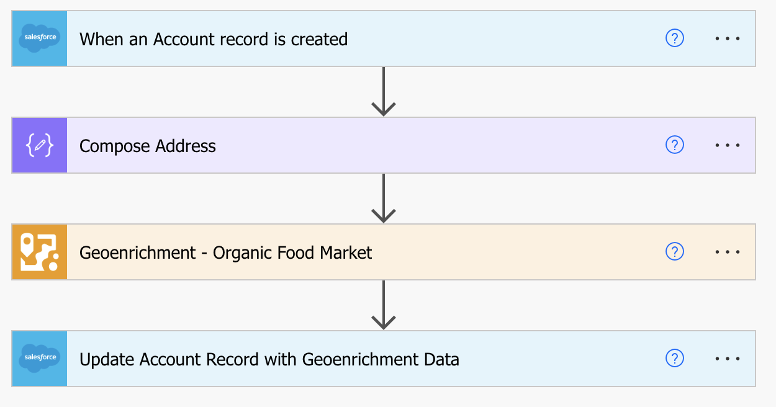
Task: Open more options for Update Account Record
Action: click(x=728, y=359)
